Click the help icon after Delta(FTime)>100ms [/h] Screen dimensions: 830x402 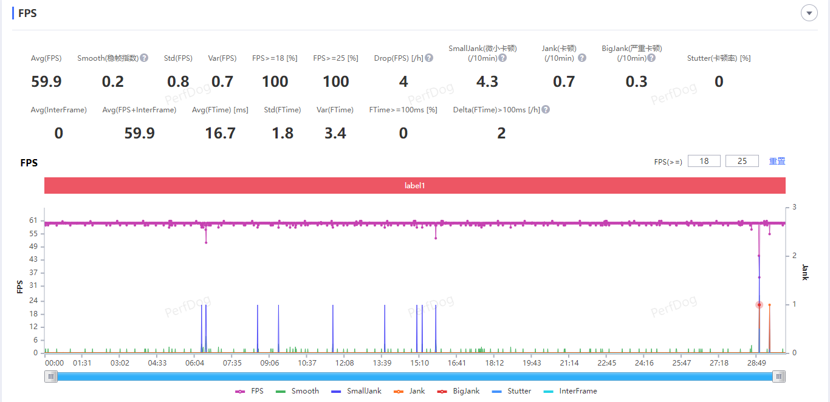tap(546, 109)
